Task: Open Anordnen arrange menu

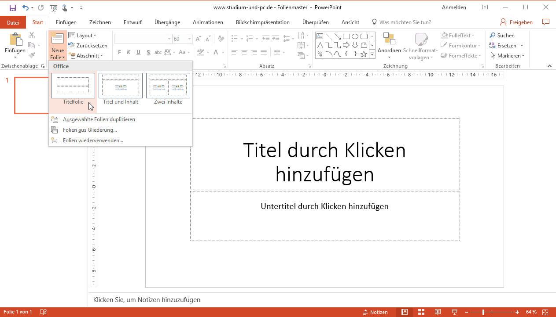Action: click(x=389, y=46)
